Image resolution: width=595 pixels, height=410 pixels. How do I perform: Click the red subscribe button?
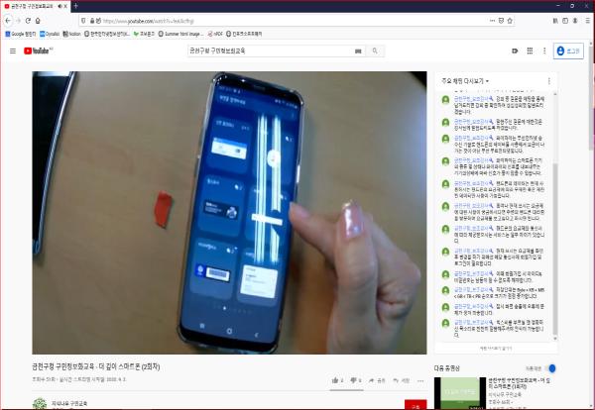coord(415,404)
